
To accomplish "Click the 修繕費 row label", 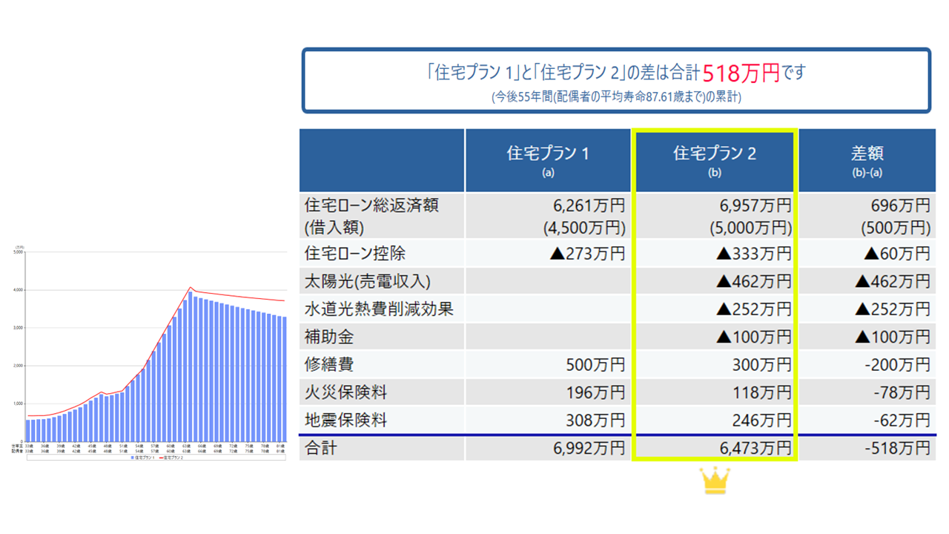I will pyautogui.click(x=329, y=365).
